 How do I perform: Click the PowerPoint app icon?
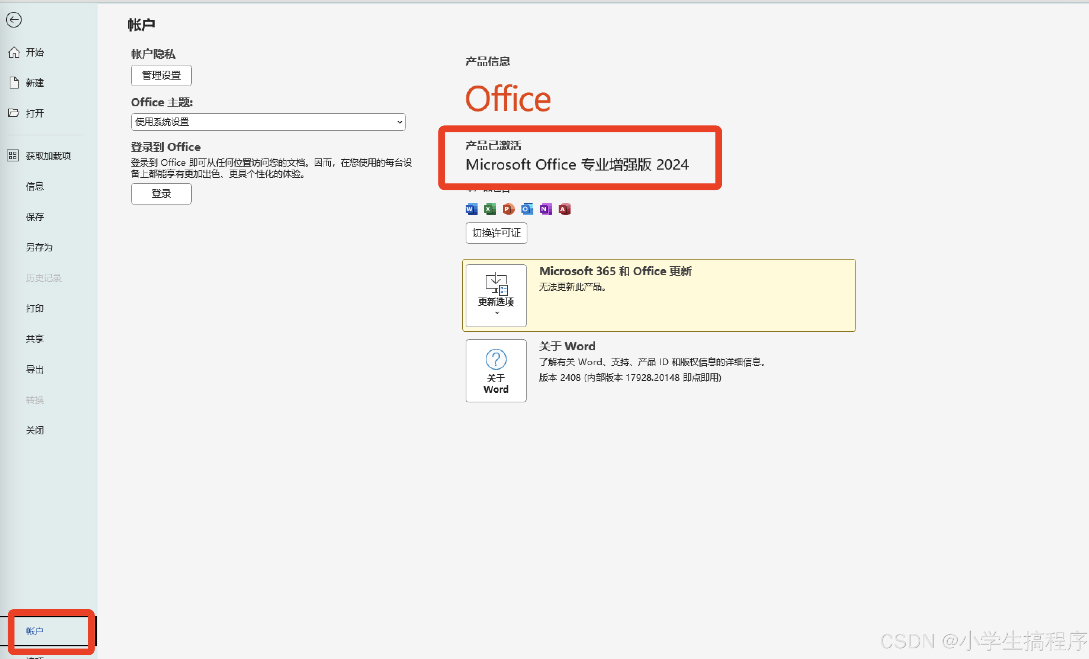(x=508, y=209)
